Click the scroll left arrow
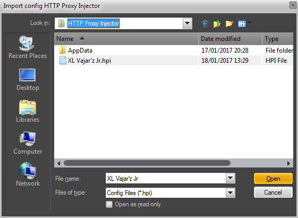 pos(58,163)
